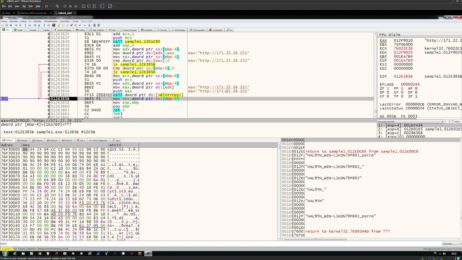Click x32dbg pause execution icon
The width and height of the screenshot is (462, 260).
point(20,25)
